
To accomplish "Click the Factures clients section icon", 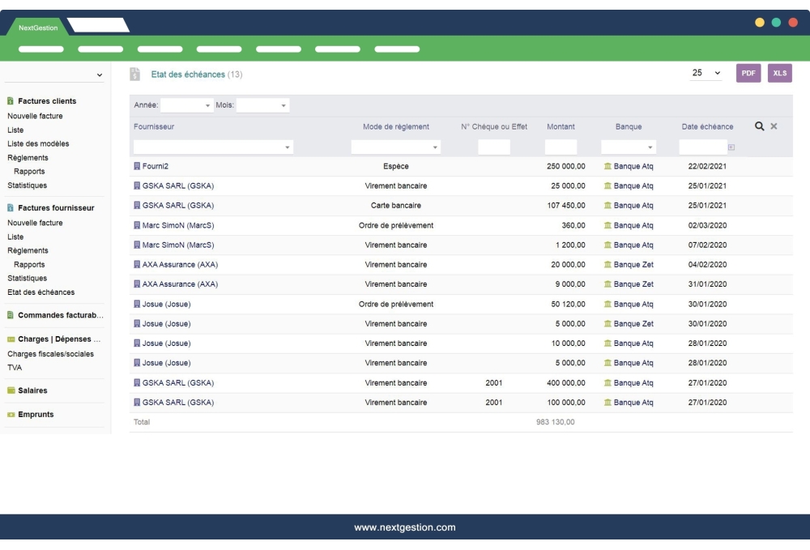I will (11, 101).
